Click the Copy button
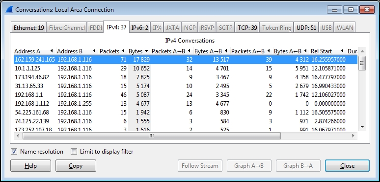The width and height of the screenshot is (380, 182). pyautogui.click(x=76, y=166)
